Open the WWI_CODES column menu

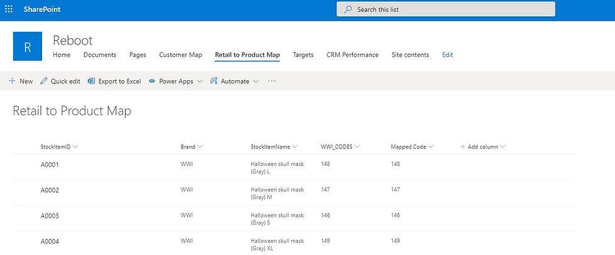[x=357, y=147]
